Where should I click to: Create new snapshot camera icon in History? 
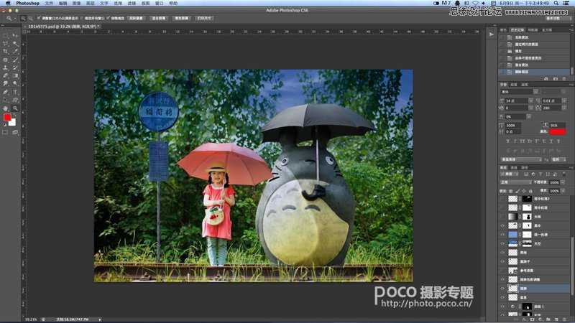[x=555, y=78]
